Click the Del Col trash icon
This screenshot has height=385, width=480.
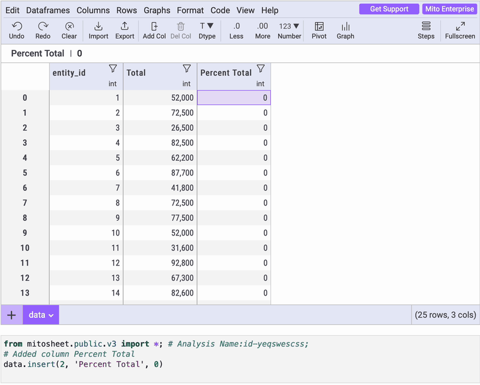[181, 26]
